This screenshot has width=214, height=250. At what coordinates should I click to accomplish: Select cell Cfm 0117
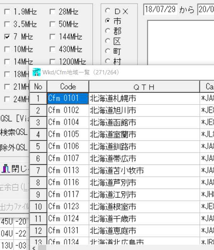pos(68,195)
